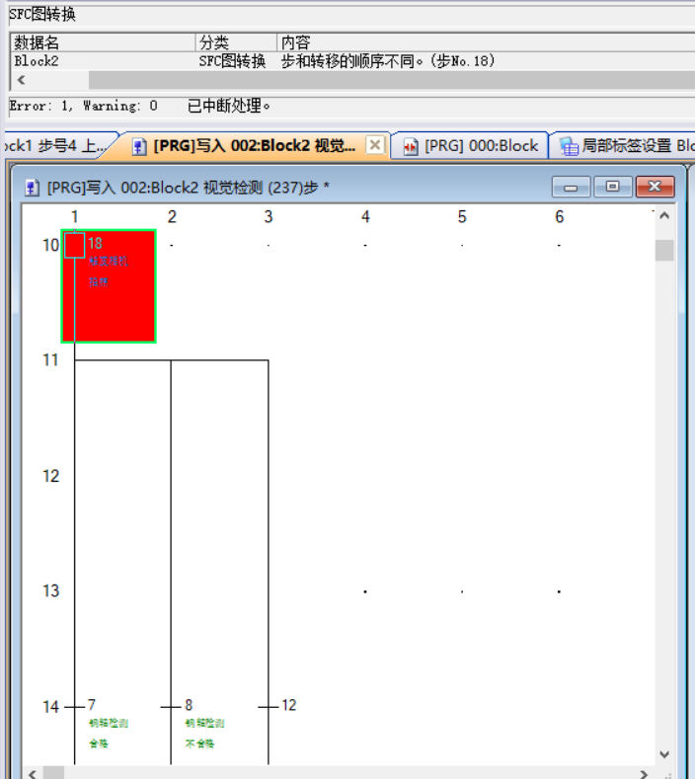This screenshot has height=779, width=695.
Task: Minimize the Block2 视觉检测 child window
Action: (571, 188)
